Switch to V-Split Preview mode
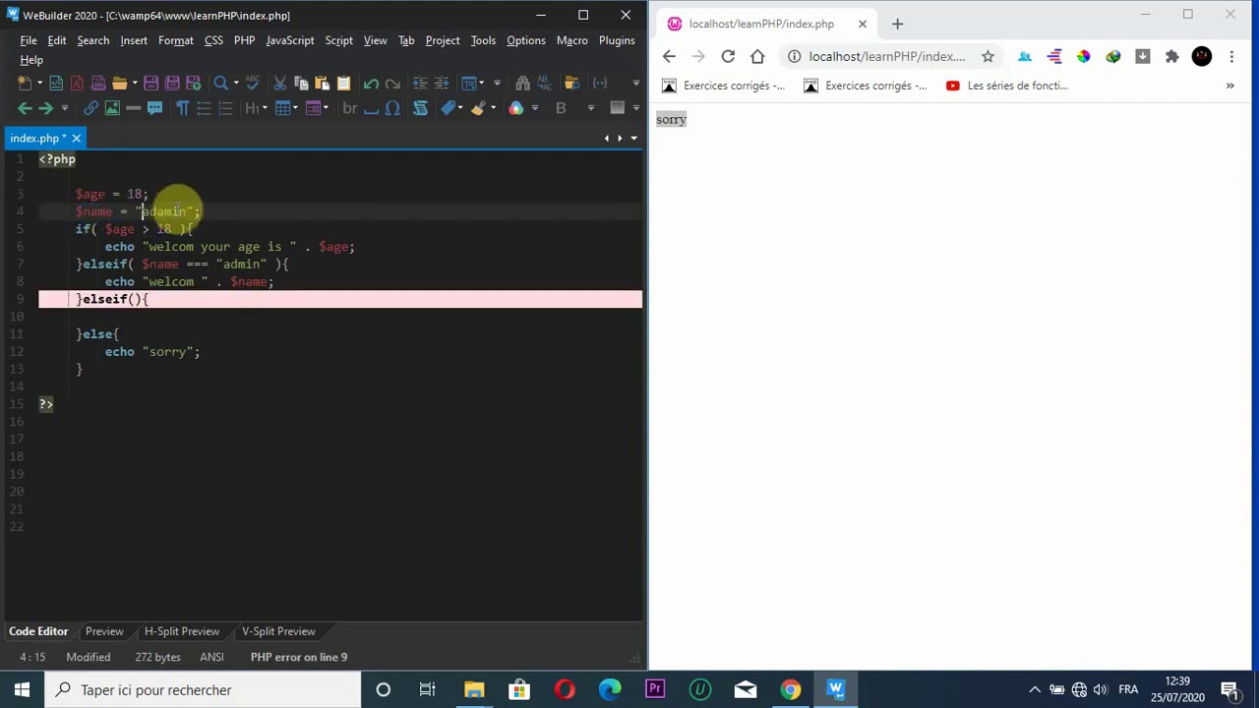 (x=278, y=631)
